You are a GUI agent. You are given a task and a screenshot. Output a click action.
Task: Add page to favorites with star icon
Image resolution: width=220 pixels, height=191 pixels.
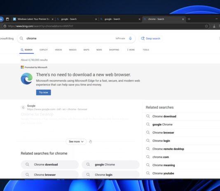(x=206, y=26)
